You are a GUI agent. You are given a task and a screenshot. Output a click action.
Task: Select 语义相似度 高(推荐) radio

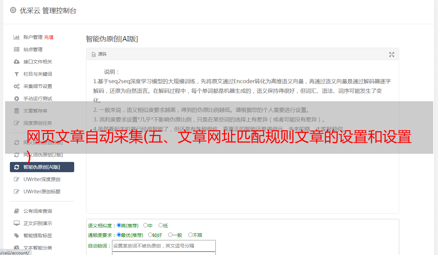[119, 225]
